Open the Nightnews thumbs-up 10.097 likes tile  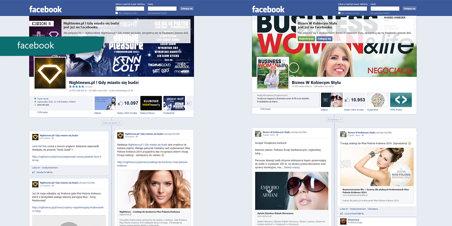[128, 103]
